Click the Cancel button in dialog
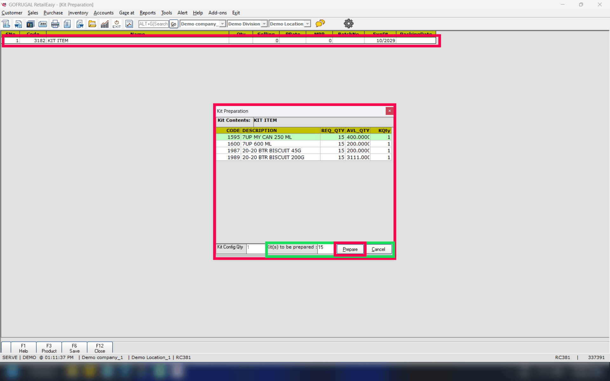This screenshot has height=381, width=610. coord(378,249)
